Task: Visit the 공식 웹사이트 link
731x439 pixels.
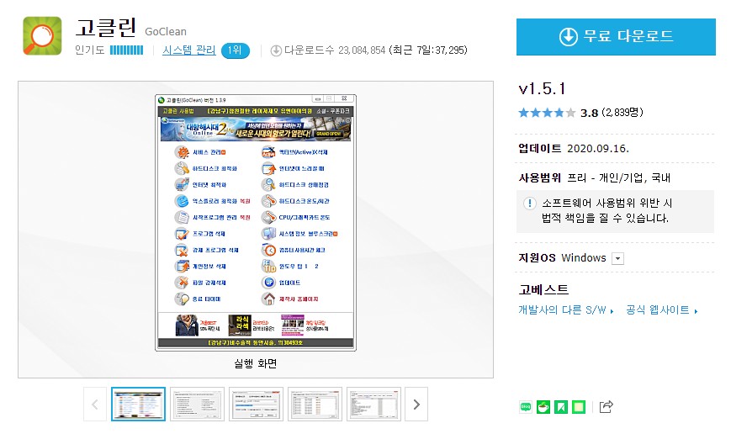Action: click(661, 310)
